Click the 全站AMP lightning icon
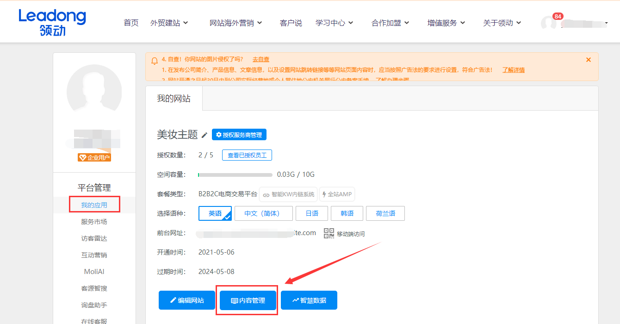Image resolution: width=620 pixels, height=324 pixels. (x=337, y=194)
